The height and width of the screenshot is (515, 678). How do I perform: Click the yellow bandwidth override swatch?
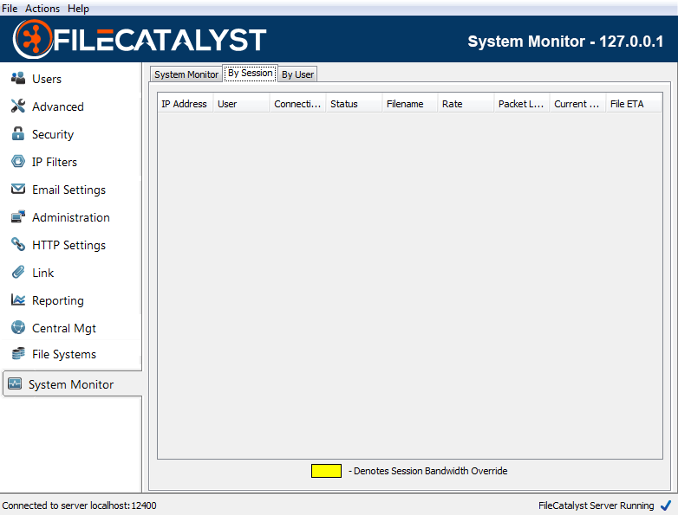pyautogui.click(x=326, y=471)
